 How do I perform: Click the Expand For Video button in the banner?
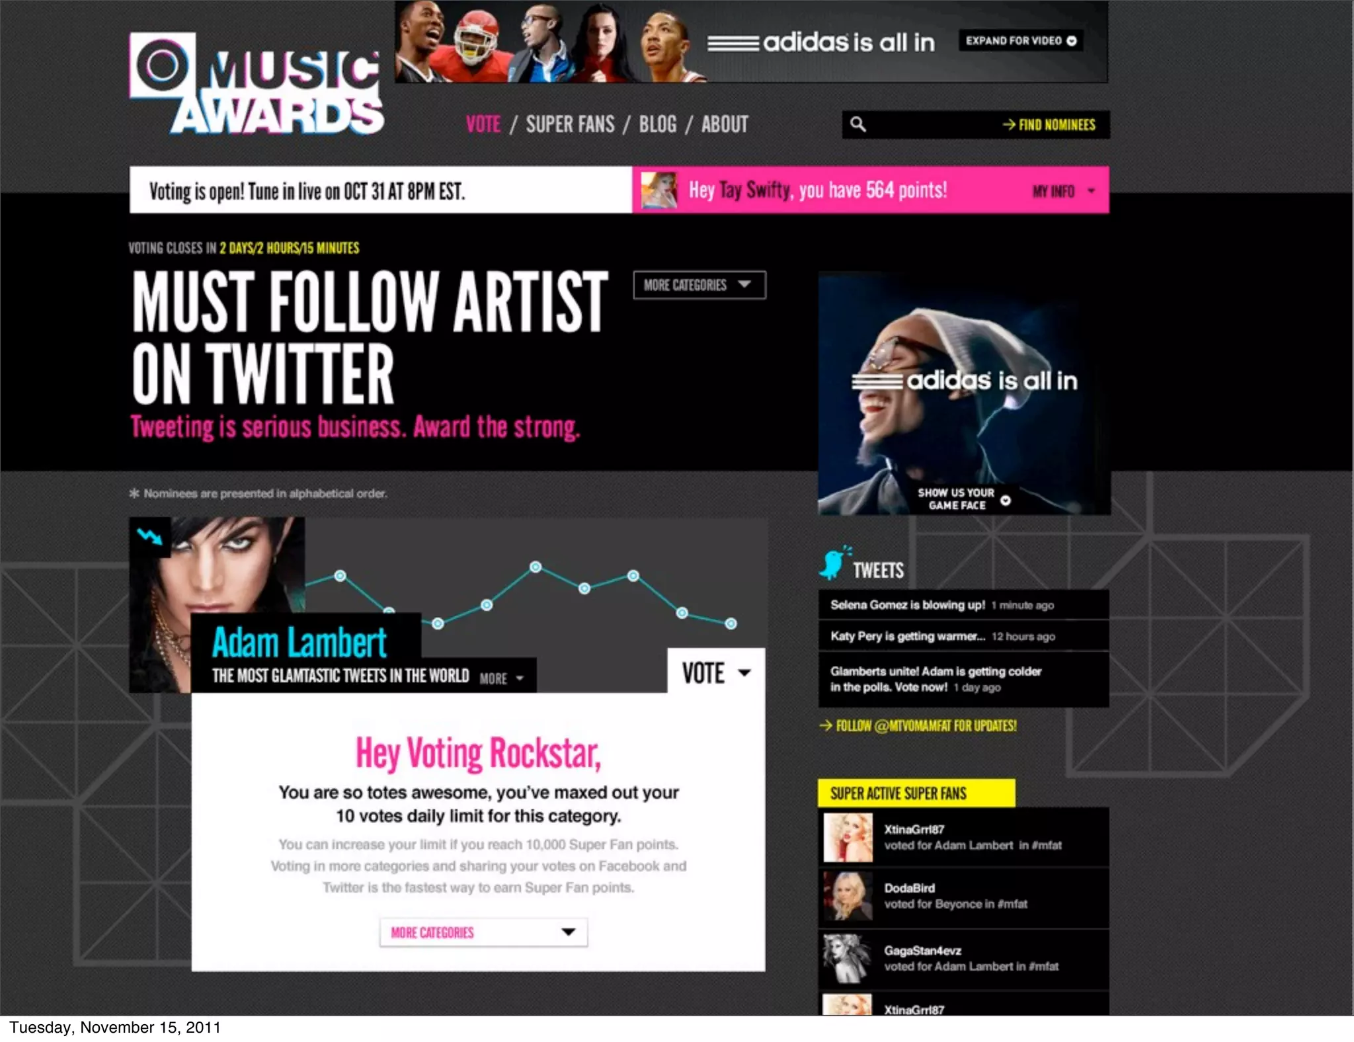pyautogui.click(x=1021, y=40)
